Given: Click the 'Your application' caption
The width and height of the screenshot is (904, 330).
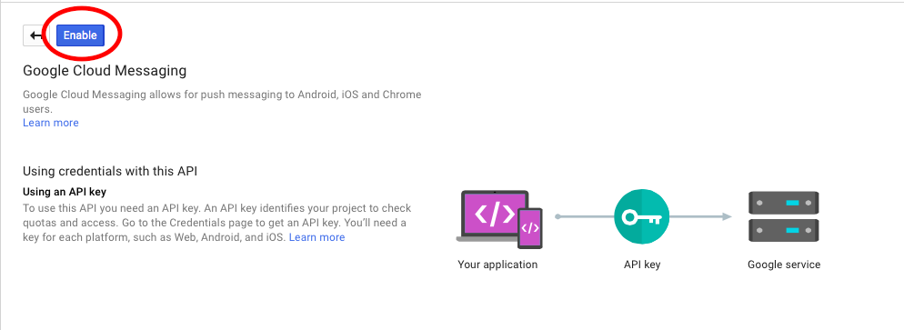Looking at the screenshot, I should tap(497, 265).
